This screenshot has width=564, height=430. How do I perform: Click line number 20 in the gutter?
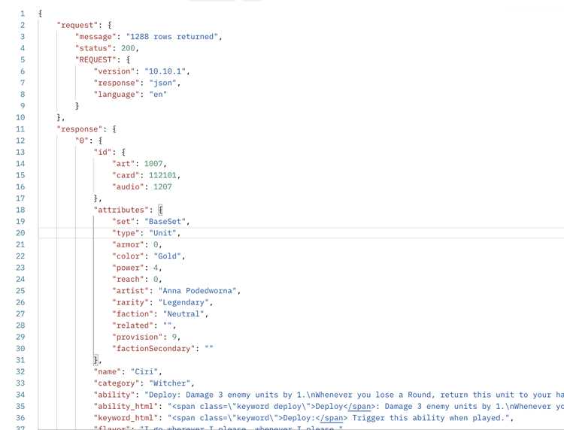(x=20, y=233)
